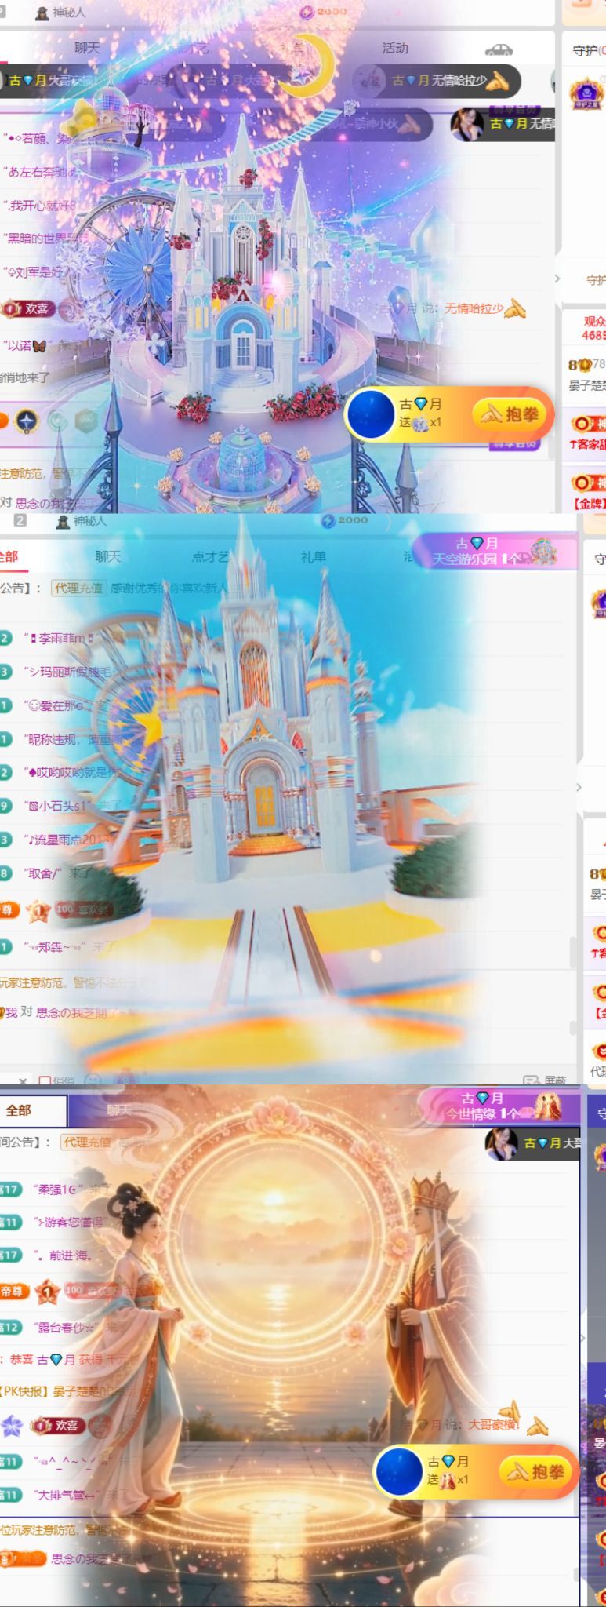Click the username "游客您懂得"
The height and width of the screenshot is (1607, 606).
tap(70, 1222)
